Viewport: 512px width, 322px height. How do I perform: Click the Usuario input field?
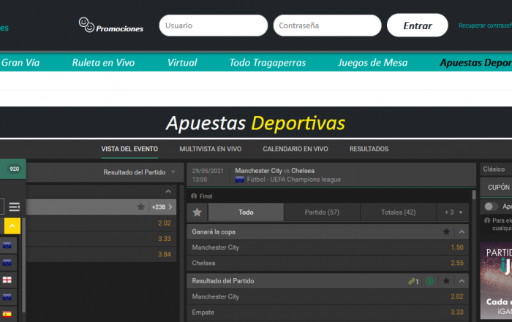[x=214, y=26]
